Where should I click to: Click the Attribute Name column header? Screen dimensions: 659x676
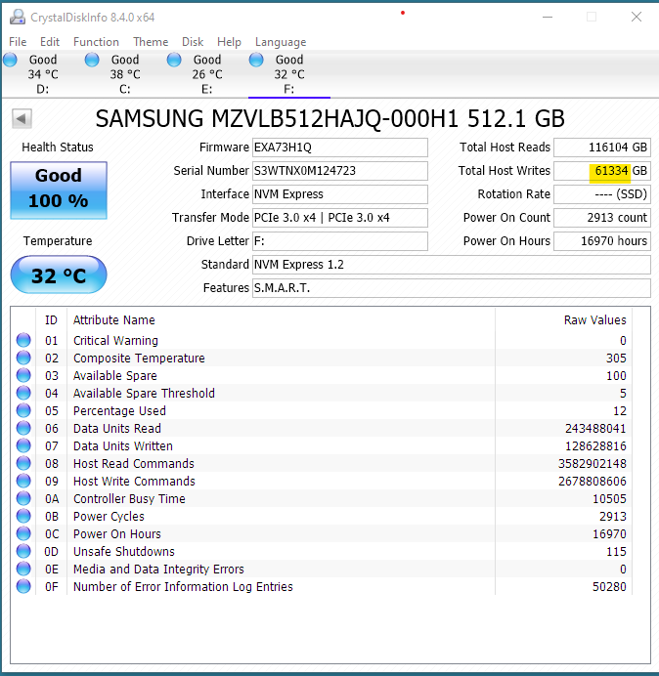tap(114, 319)
